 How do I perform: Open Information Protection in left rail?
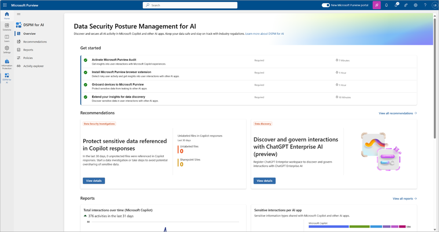click(7, 64)
